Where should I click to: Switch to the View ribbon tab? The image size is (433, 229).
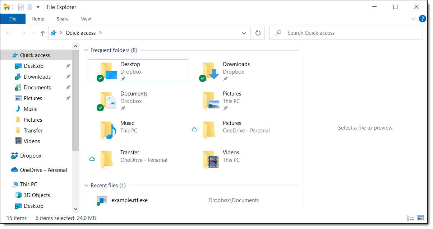point(86,19)
